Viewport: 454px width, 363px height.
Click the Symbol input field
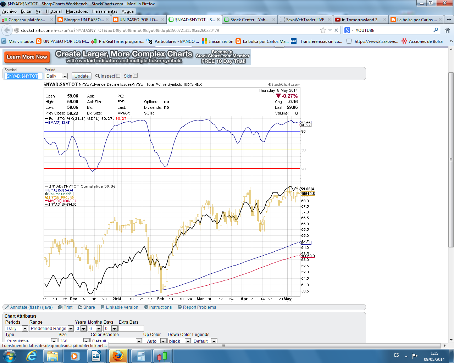click(x=23, y=76)
